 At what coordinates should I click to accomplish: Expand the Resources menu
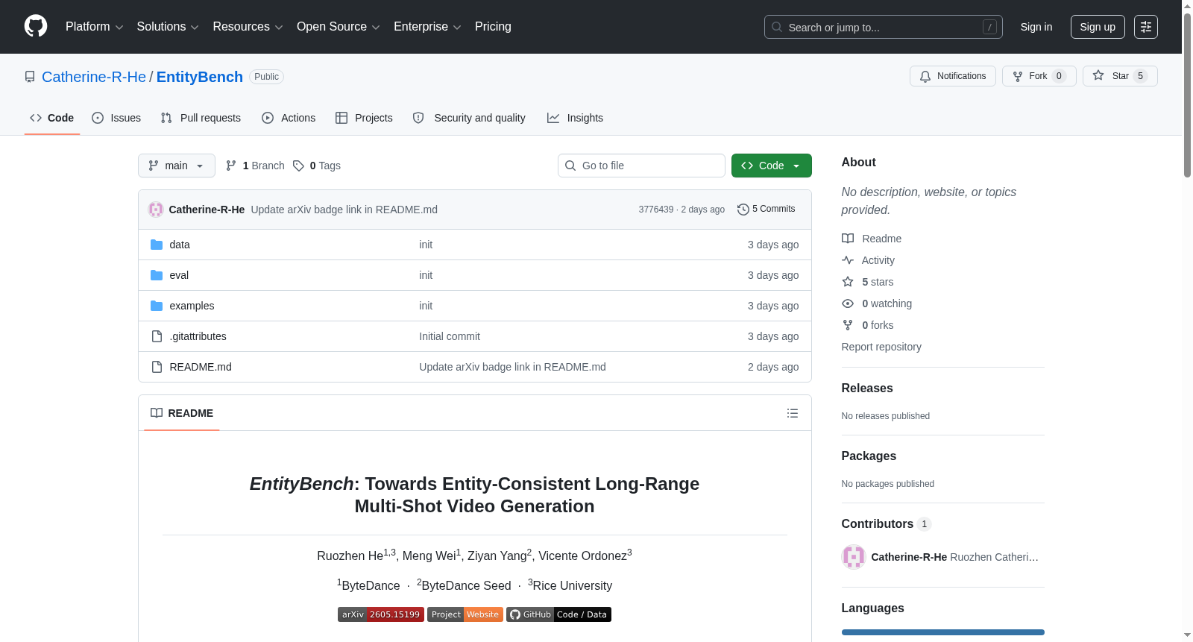tap(248, 27)
